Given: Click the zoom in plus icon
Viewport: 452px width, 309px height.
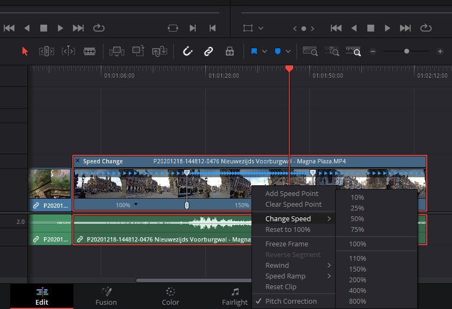Looking at the screenshot, I should pyautogui.click(x=440, y=51).
